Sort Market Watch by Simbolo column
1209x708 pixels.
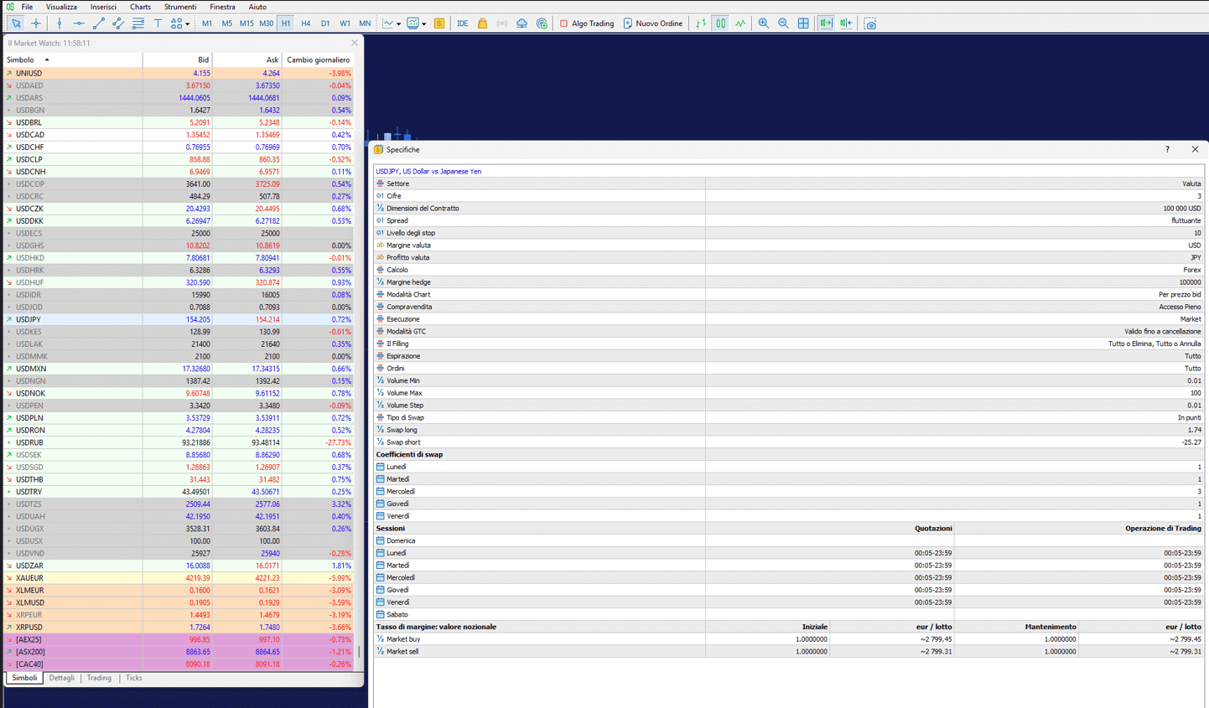tap(73, 59)
